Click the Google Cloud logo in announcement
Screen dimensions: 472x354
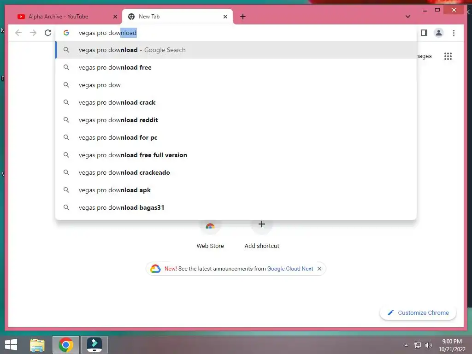click(x=155, y=269)
